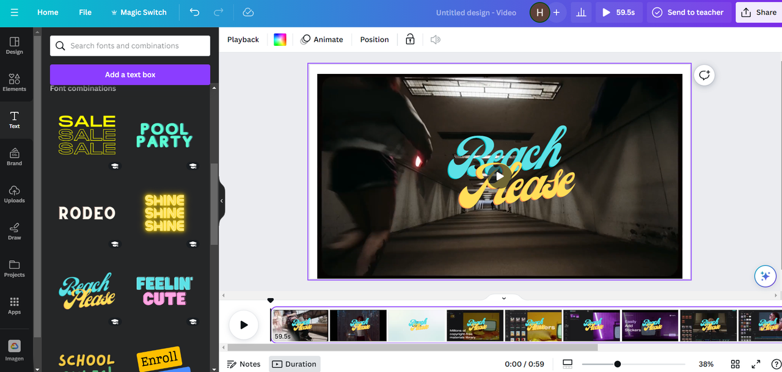Toggle the volume speaker icon

pos(436,40)
